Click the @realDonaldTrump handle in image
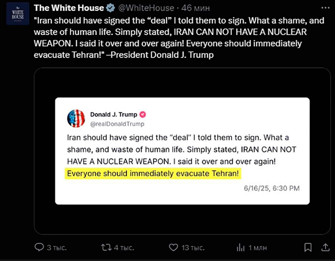335x261 pixels. click(117, 124)
